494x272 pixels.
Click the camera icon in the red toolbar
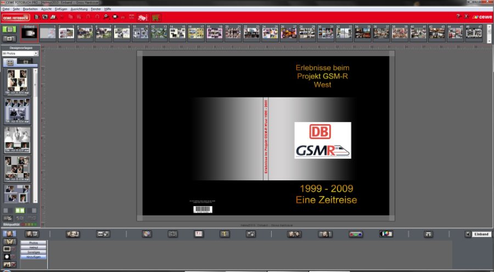tap(45, 17)
